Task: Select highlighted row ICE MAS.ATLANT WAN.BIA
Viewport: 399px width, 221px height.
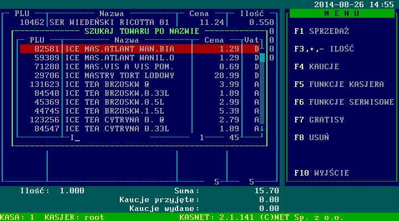Action: click(x=140, y=49)
